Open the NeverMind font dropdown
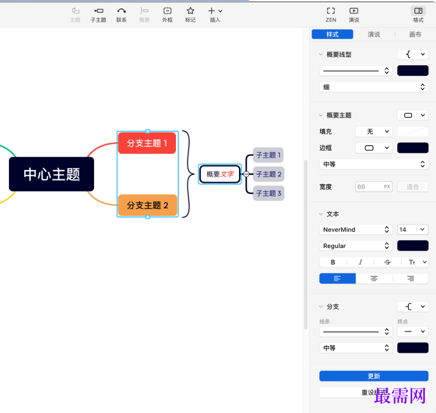 (x=356, y=229)
